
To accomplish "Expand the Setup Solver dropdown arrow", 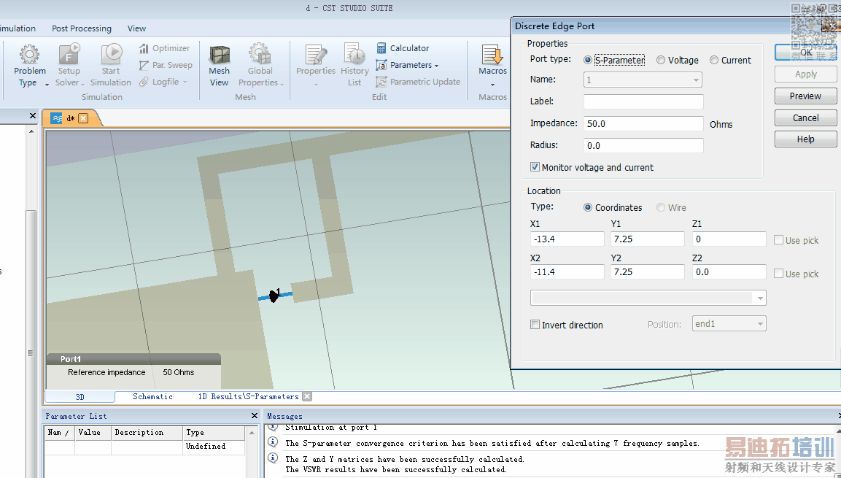I will (x=82, y=84).
